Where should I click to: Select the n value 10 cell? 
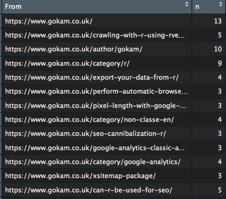(x=218, y=49)
